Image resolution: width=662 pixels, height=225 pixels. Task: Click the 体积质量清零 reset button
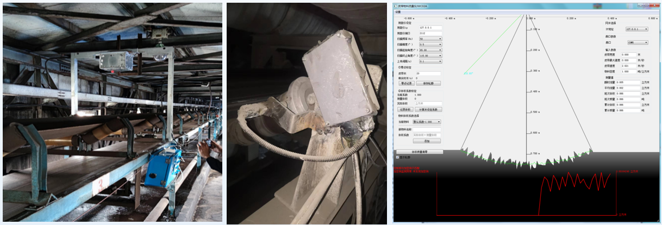(419, 152)
